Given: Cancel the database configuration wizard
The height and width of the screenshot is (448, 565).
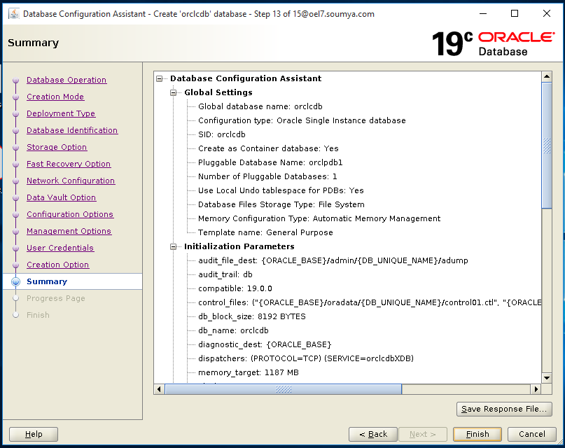Looking at the screenshot, I should (x=532, y=434).
